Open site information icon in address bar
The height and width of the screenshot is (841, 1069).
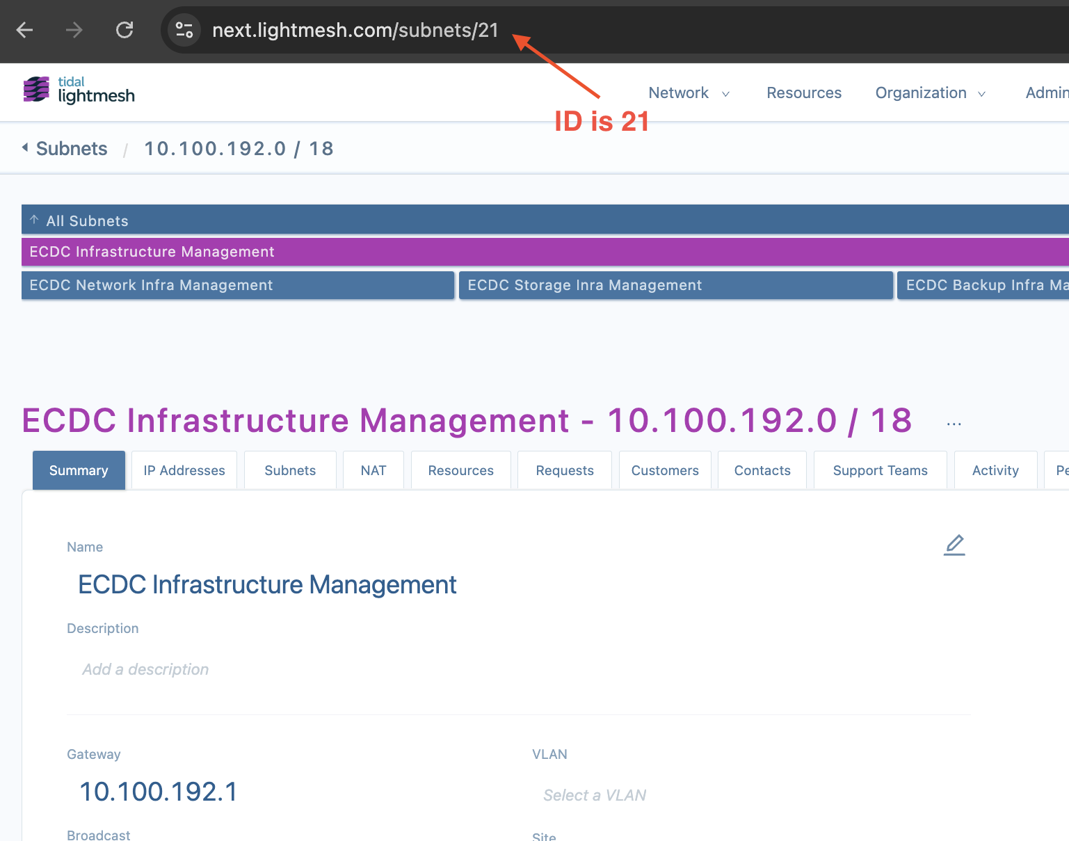(x=184, y=30)
